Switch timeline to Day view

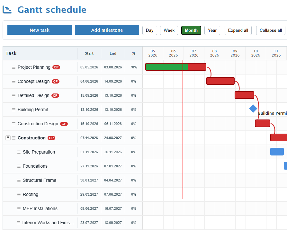coord(149,31)
